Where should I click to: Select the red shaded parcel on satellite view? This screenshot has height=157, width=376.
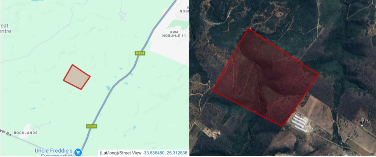coord(266,77)
